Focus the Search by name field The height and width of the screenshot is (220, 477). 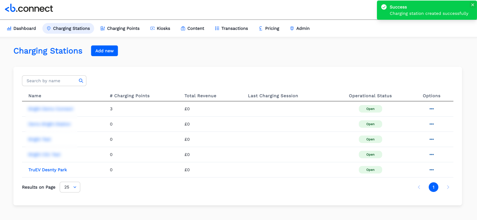pyautogui.click(x=51, y=81)
